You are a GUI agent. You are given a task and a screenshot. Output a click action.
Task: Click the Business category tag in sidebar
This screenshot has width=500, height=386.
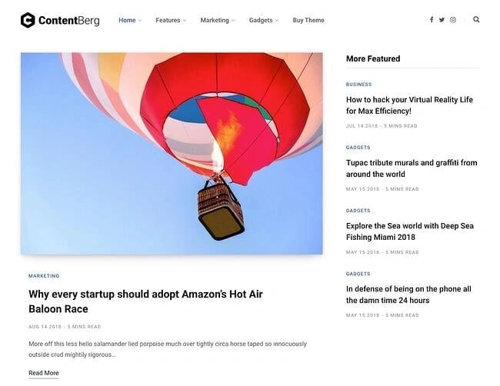(x=358, y=85)
